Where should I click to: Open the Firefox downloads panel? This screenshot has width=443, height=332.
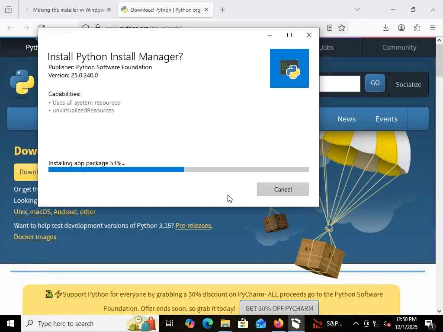pyautogui.click(x=385, y=28)
